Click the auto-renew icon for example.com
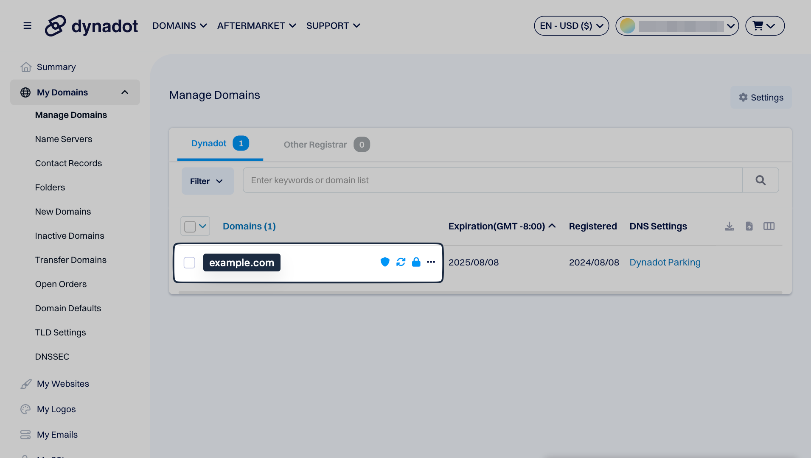811x458 pixels. coord(401,262)
